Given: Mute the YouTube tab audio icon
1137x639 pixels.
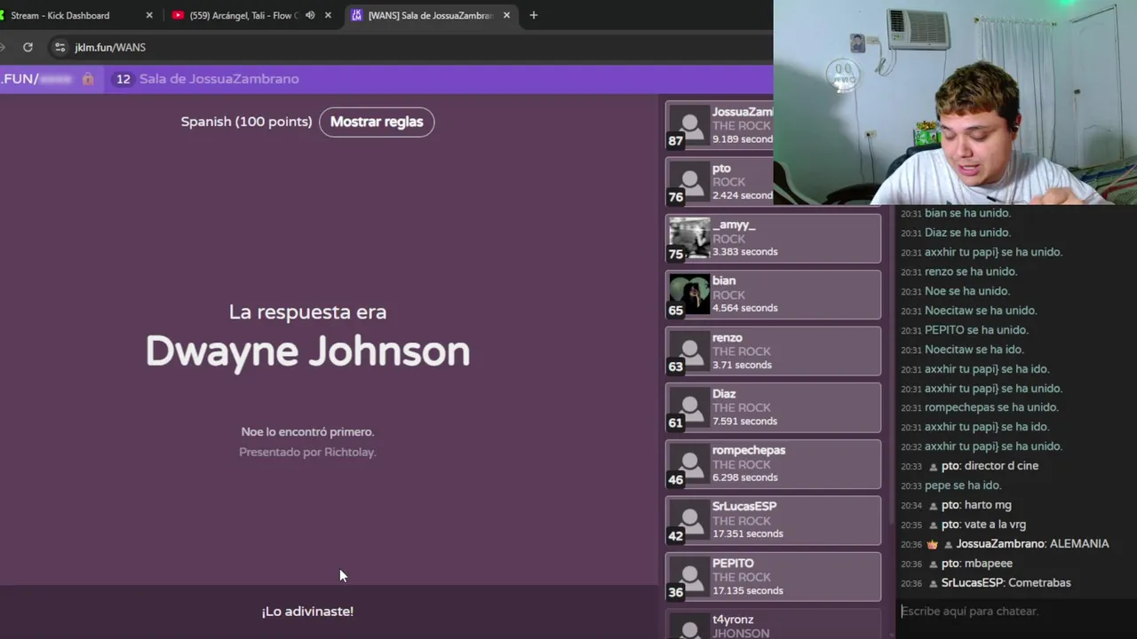Looking at the screenshot, I should 310,15.
